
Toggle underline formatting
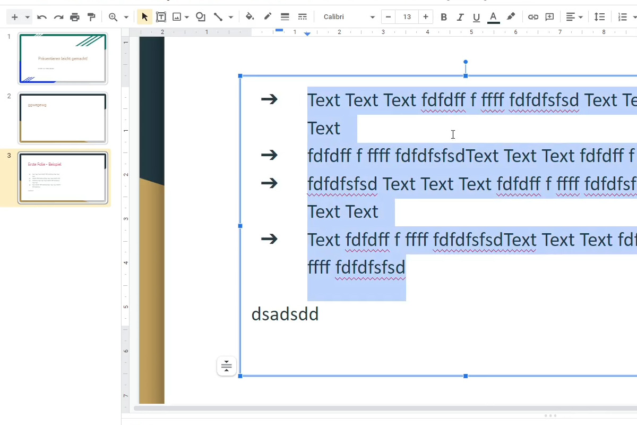coord(477,17)
